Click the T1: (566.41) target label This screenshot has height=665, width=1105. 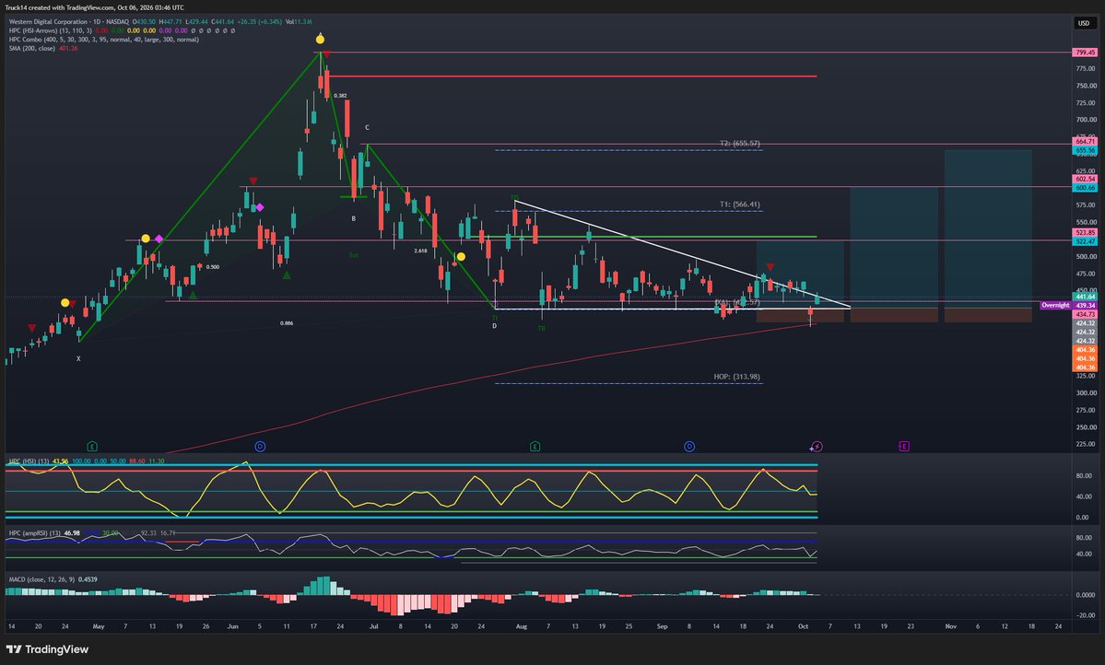point(740,205)
